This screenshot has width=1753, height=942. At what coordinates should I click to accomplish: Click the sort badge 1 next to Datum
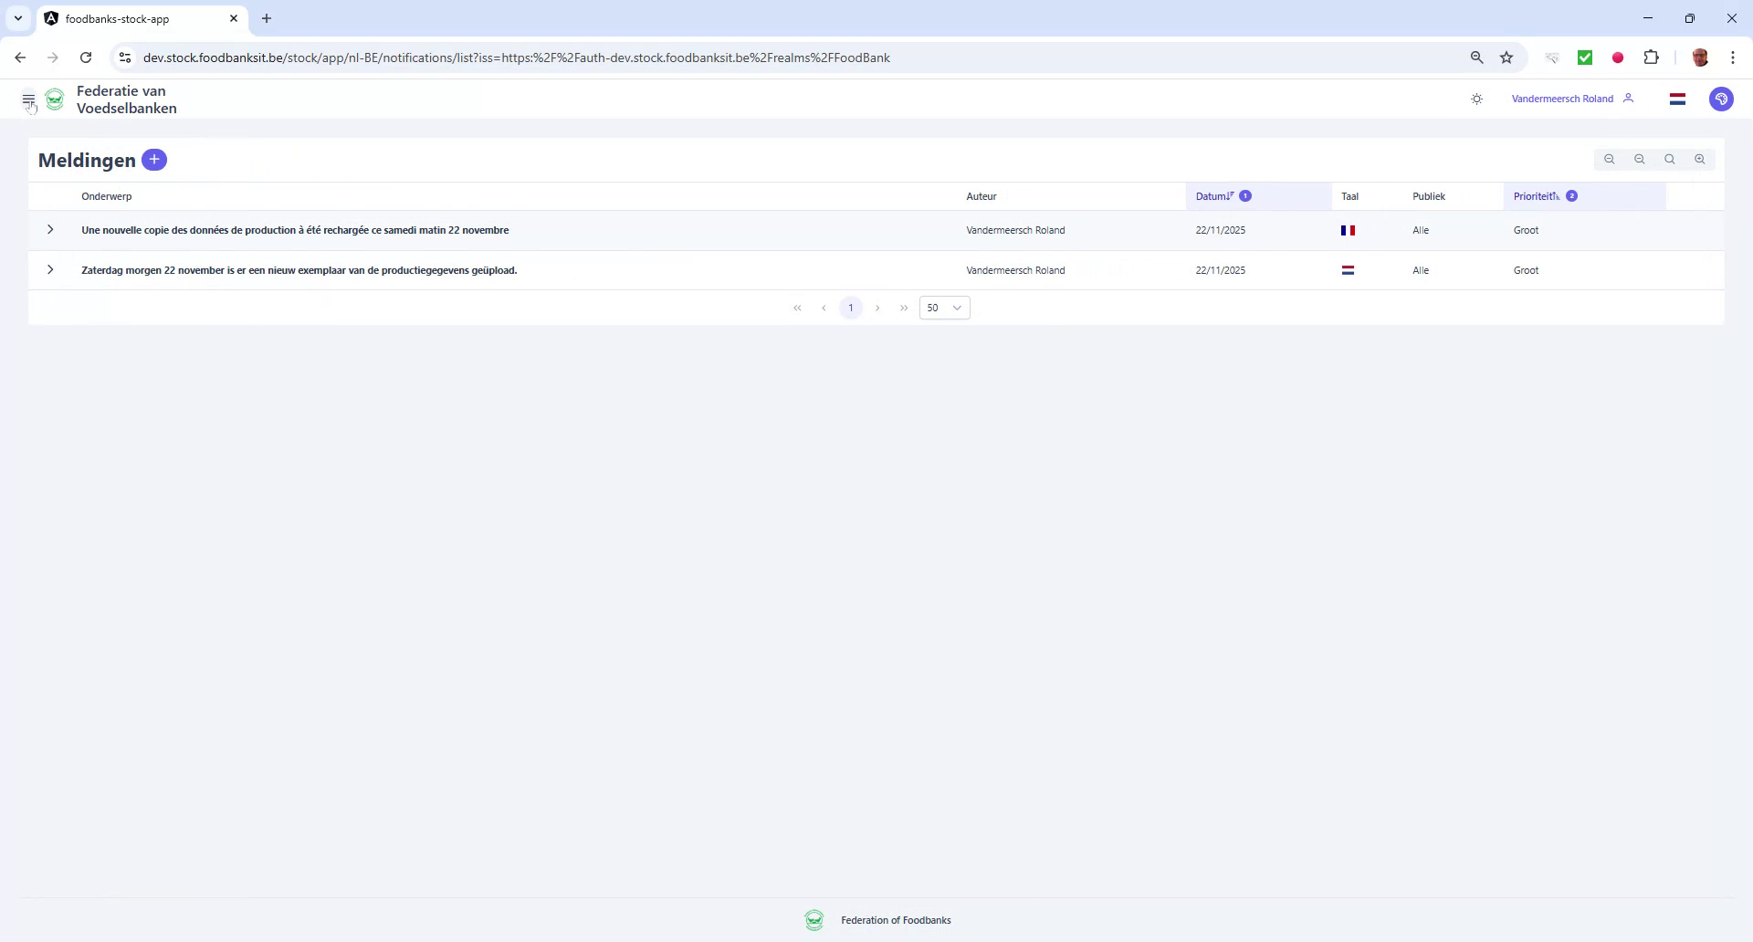click(x=1245, y=195)
